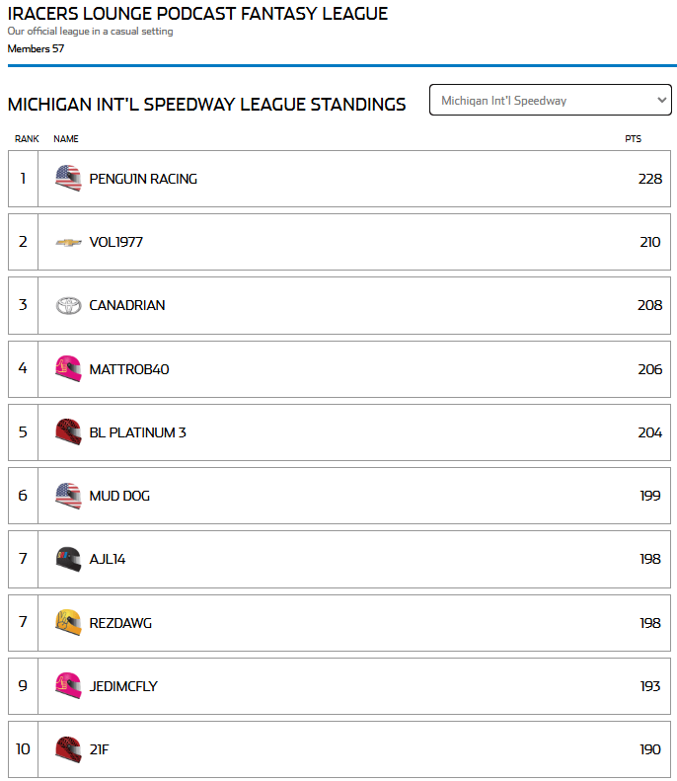Click MUD DOG's flag helmet icon
Image resolution: width=677 pixels, height=781 pixels.
point(68,496)
